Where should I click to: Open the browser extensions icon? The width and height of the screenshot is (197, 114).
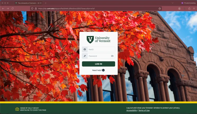click(x=189, y=8)
